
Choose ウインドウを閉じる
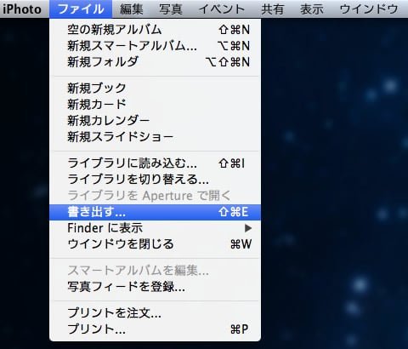pyautogui.click(x=155, y=244)
